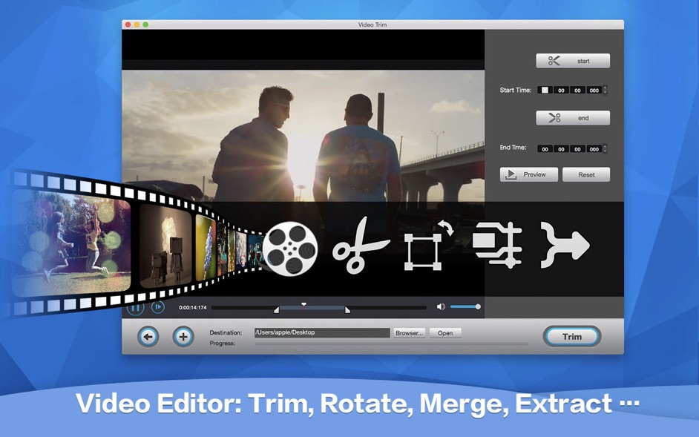Click the volume slider handle
The height and width of the screenshot is (437, 699).
tap(478, 306)
